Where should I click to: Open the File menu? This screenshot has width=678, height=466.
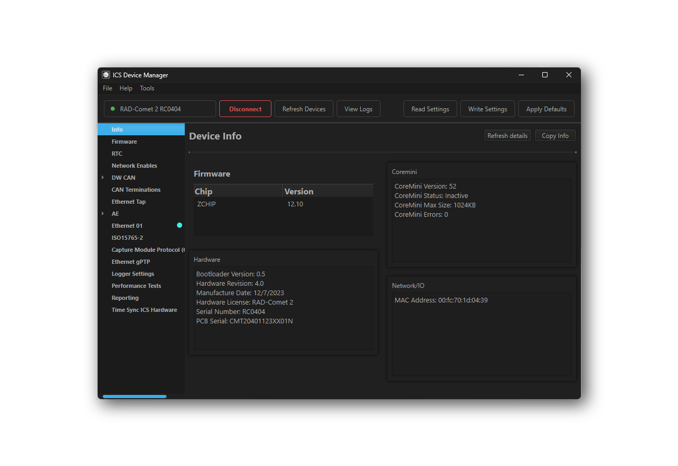108,88
